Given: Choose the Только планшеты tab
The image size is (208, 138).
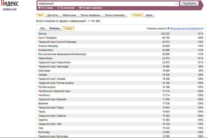Looking at the screenshot, I should 115,15.
